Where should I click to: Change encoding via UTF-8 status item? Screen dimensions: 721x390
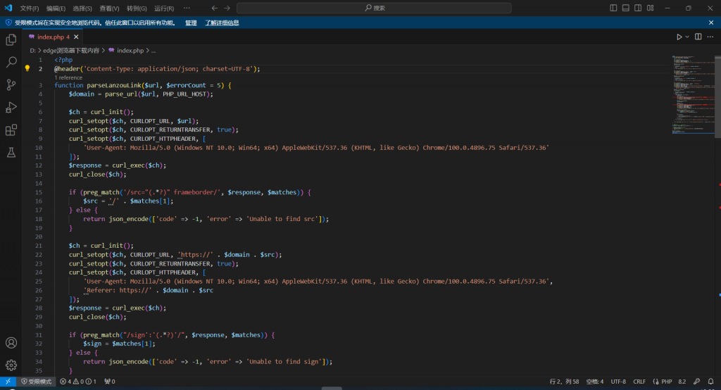(x=618, y=382)
